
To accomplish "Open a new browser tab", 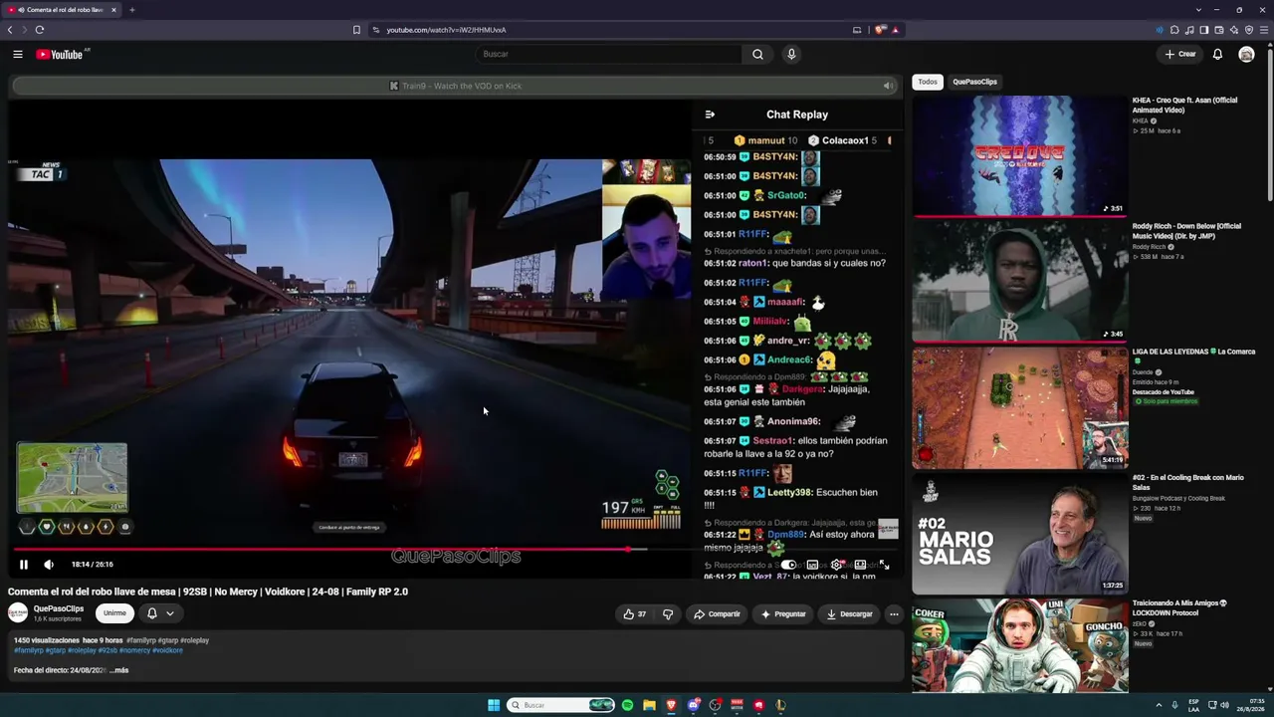I will (x=131, y=10).
